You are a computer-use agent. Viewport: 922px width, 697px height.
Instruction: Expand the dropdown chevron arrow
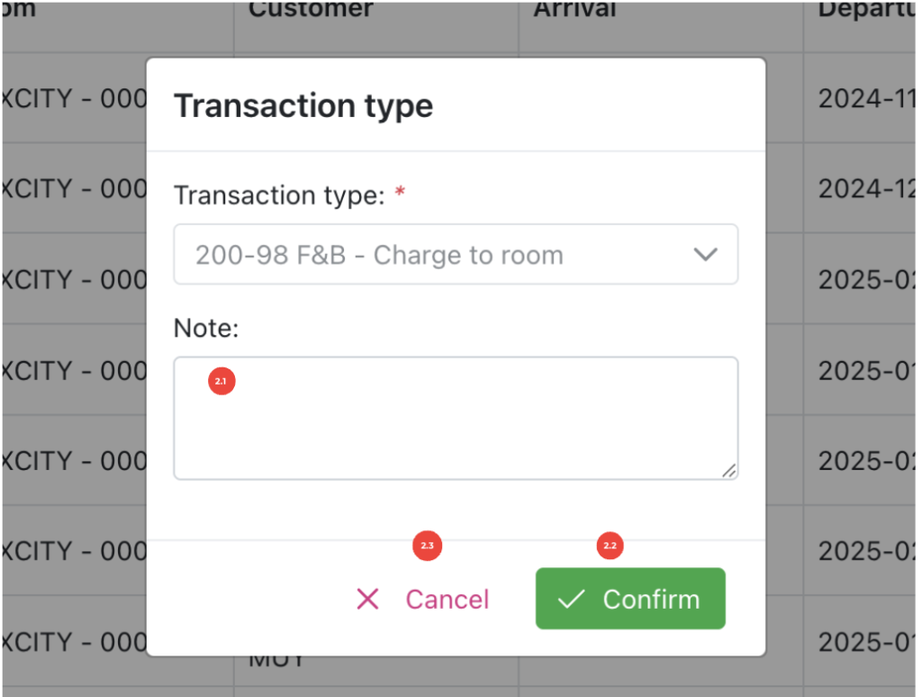705,255
